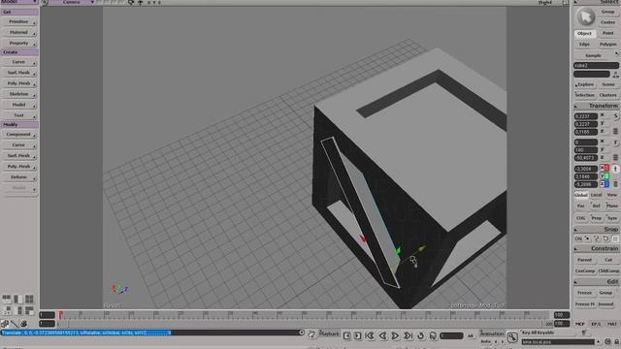
Task: Open the Explore menu
Action: [585, 84]
